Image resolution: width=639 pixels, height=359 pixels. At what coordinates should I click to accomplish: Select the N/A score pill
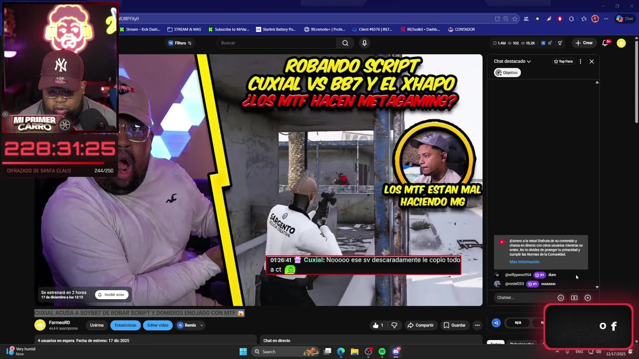[518, 323]
